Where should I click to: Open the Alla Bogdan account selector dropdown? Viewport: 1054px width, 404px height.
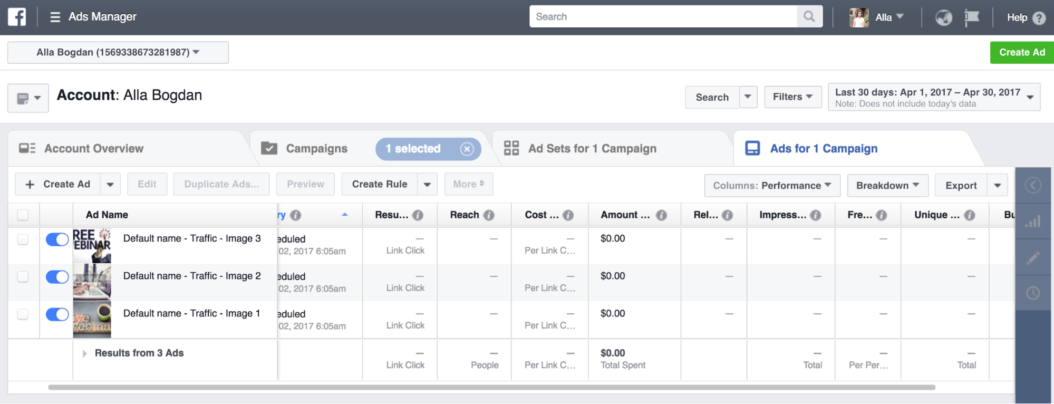click(118, 53)
